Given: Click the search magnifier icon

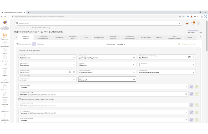Looking at the screenshot, I should (17, 23).
